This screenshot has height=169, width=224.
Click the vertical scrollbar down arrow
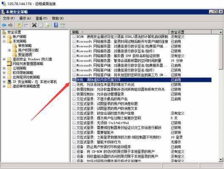point(221,160)
